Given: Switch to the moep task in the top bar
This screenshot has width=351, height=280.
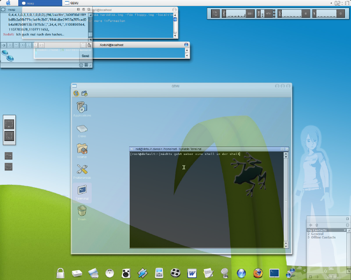Looking at the screenshot, I should pos(40,3).
